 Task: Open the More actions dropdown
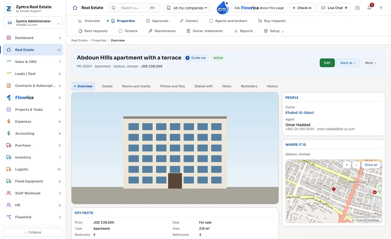[x=371, y=63]
